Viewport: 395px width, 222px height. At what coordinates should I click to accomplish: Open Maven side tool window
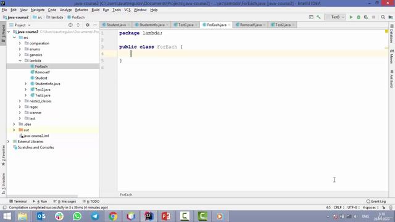392,56
